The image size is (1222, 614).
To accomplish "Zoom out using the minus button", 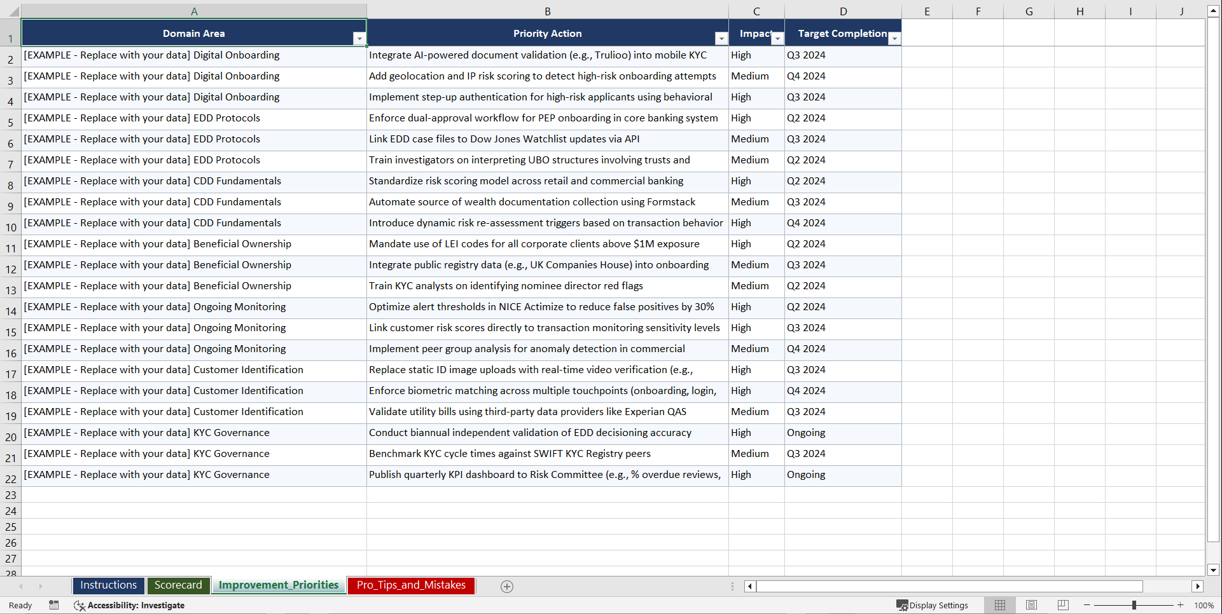I will tap(1087, 605).
